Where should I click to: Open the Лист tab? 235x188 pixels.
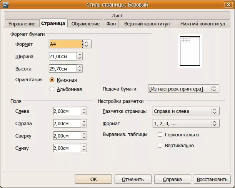click(x=117, y=15)
